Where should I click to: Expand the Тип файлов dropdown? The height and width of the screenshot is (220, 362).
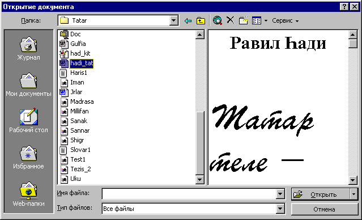coord(280,209)
